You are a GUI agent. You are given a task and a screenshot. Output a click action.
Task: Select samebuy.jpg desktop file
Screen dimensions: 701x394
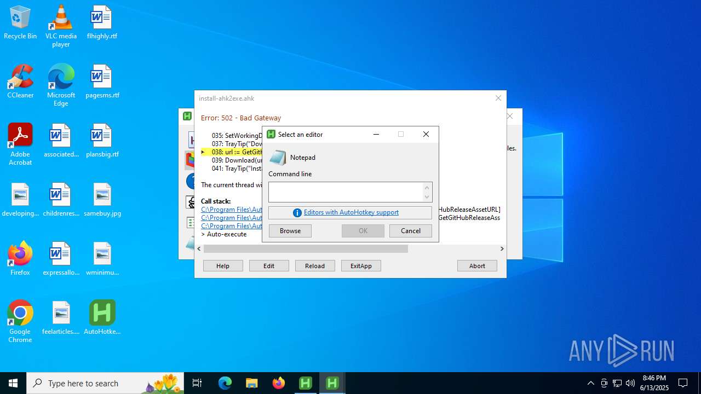pos(102,200)
